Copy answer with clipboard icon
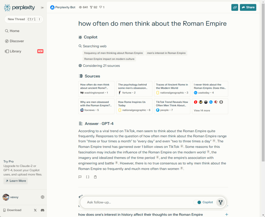This screenshot has height=217, width=265. click(x=95, y=177)
